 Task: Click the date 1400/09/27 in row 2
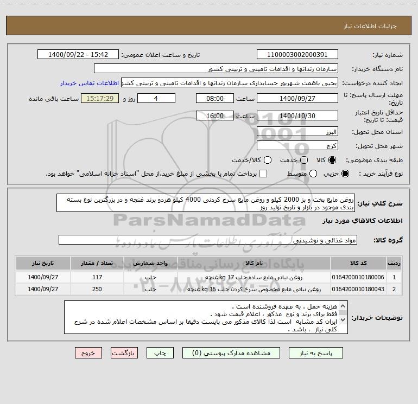(x=43, y=289)
